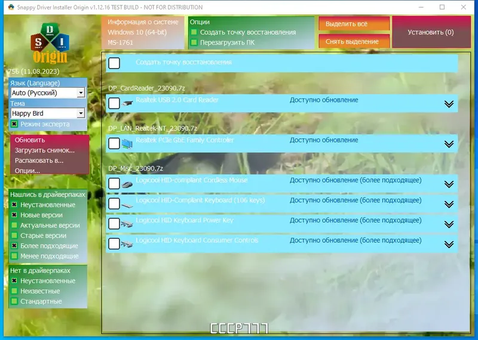
Task: Expand Logicool Cordless Mouse driver details
Action: pyautogui.click(x=449, y=184)
